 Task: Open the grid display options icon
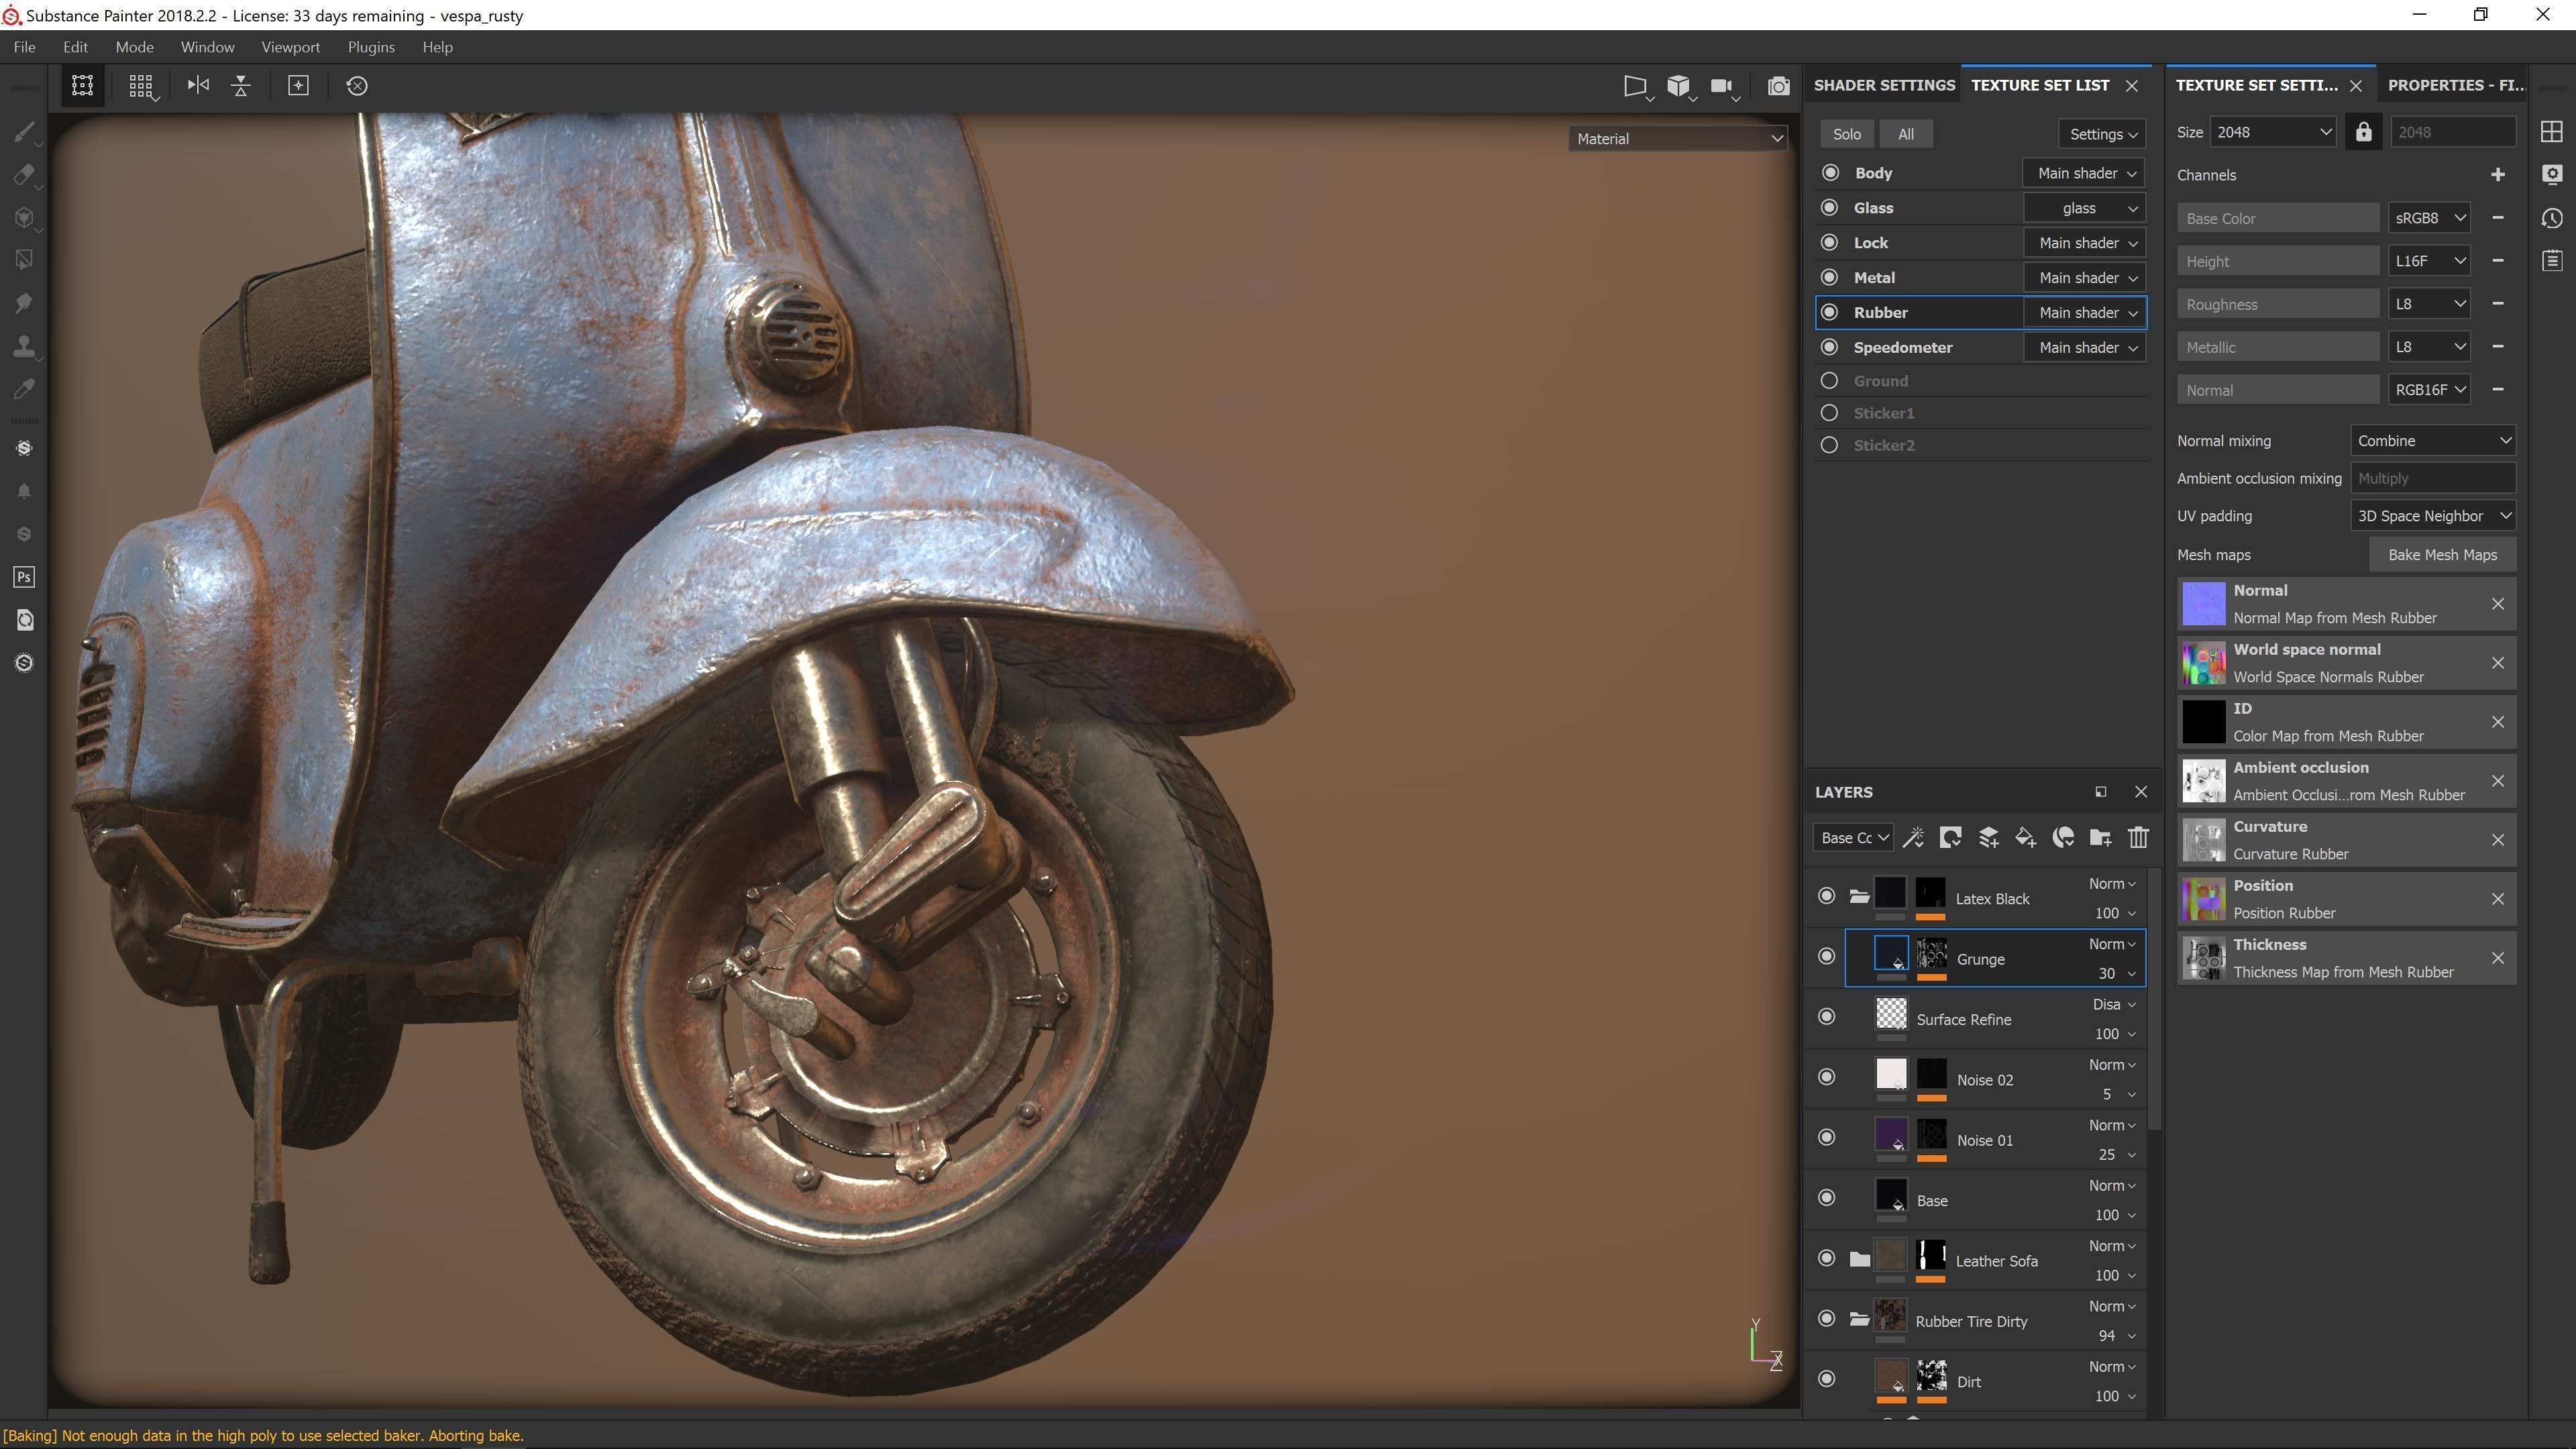141,86
